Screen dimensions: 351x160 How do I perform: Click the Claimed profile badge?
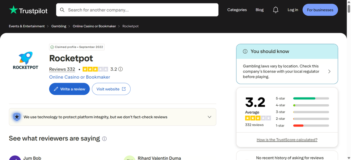click(77, 47)
